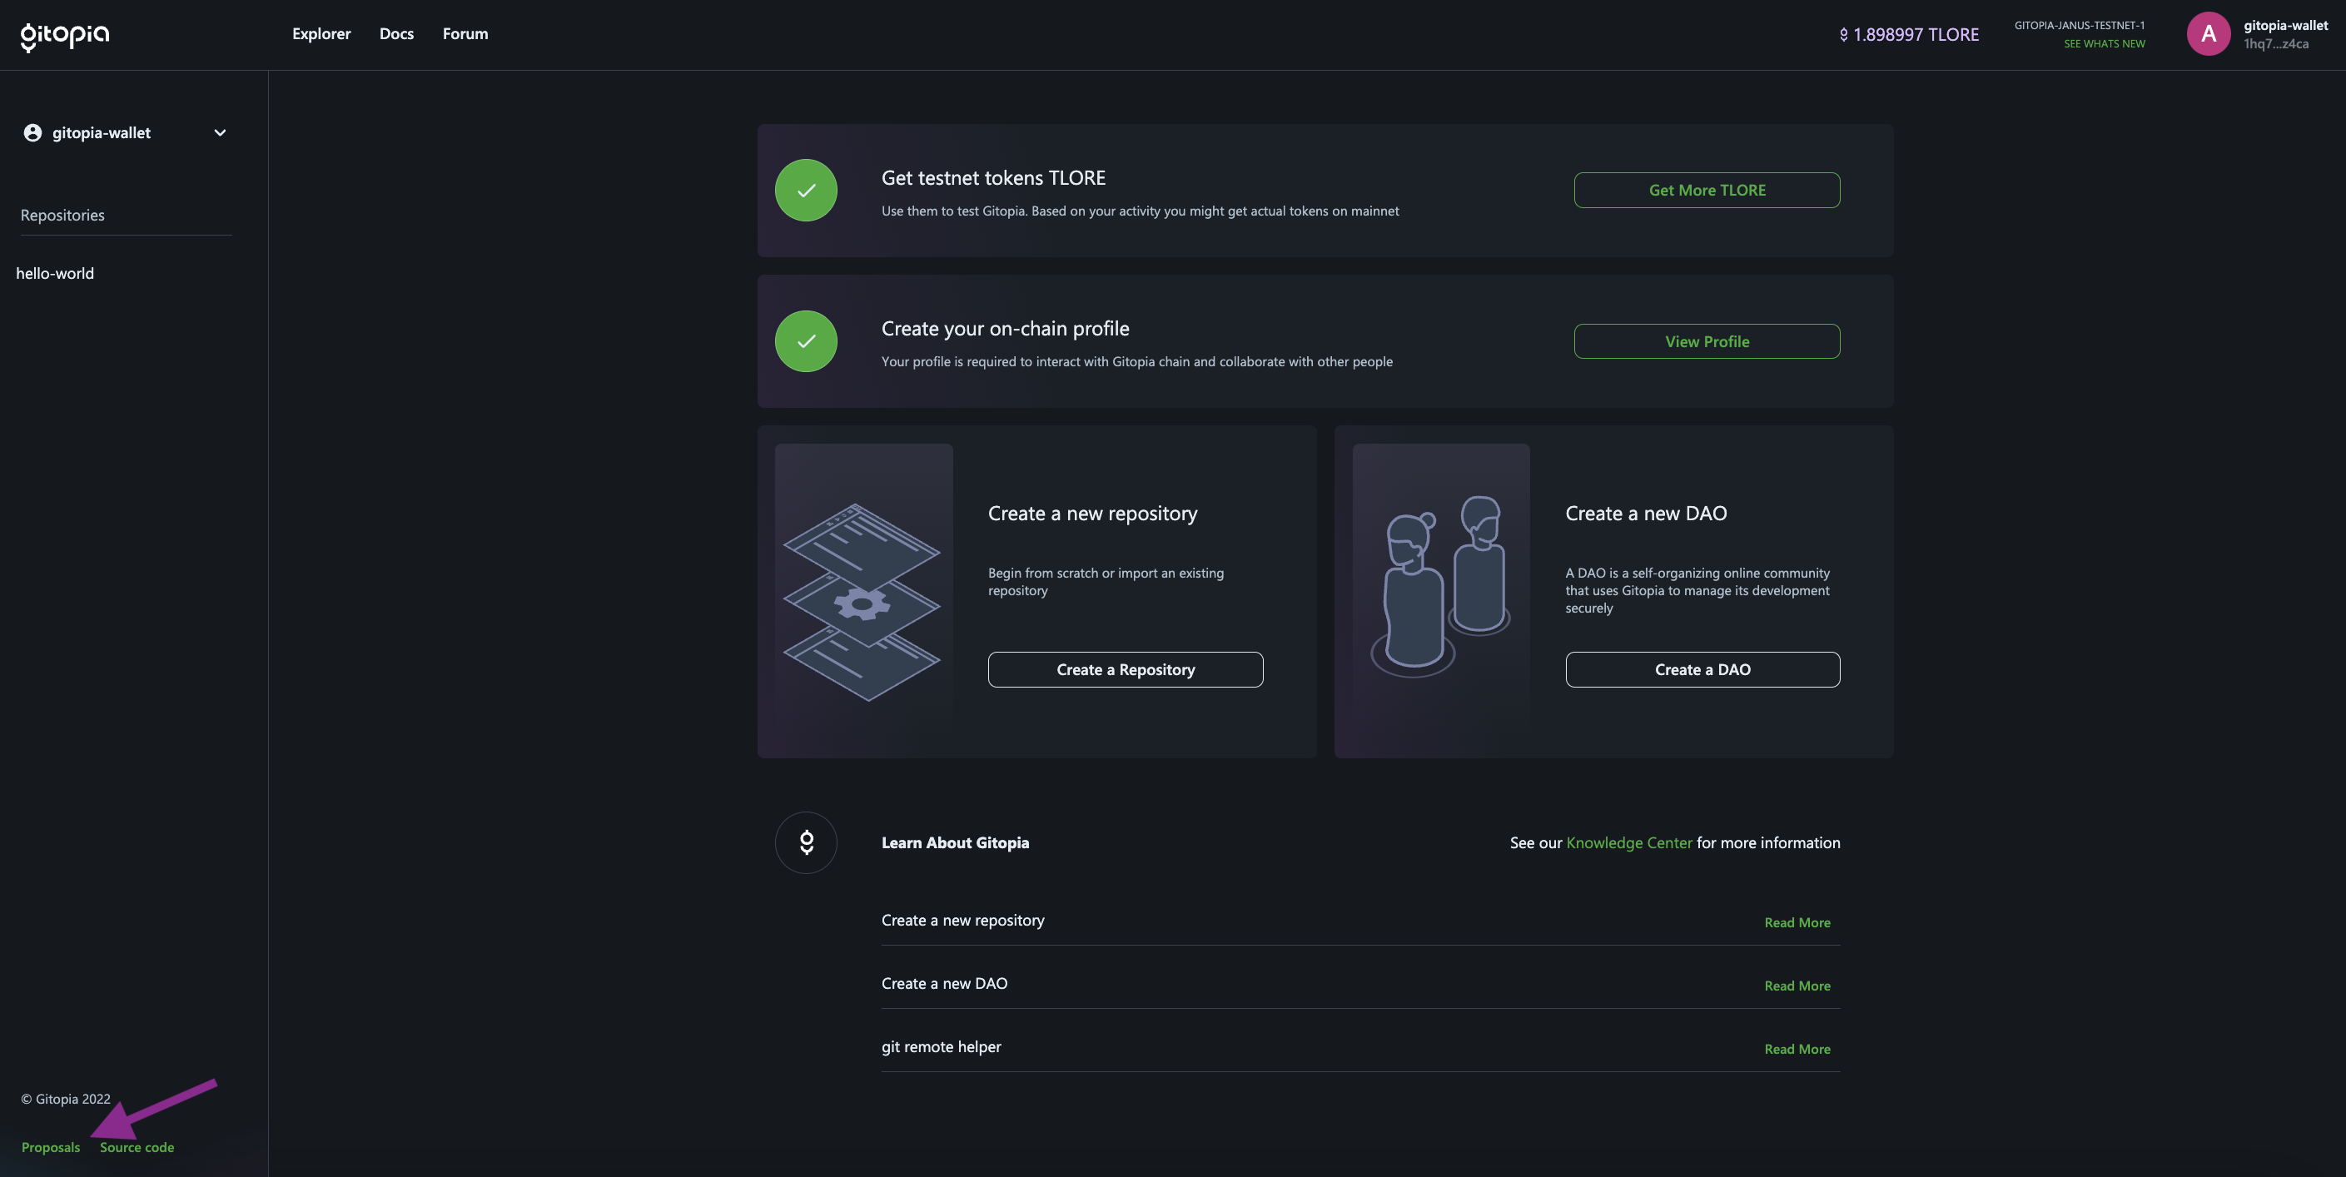Click the account icon beside gitopia-wallet
This screenshot has width=2346, height=1177.
[x=32, y=133]
